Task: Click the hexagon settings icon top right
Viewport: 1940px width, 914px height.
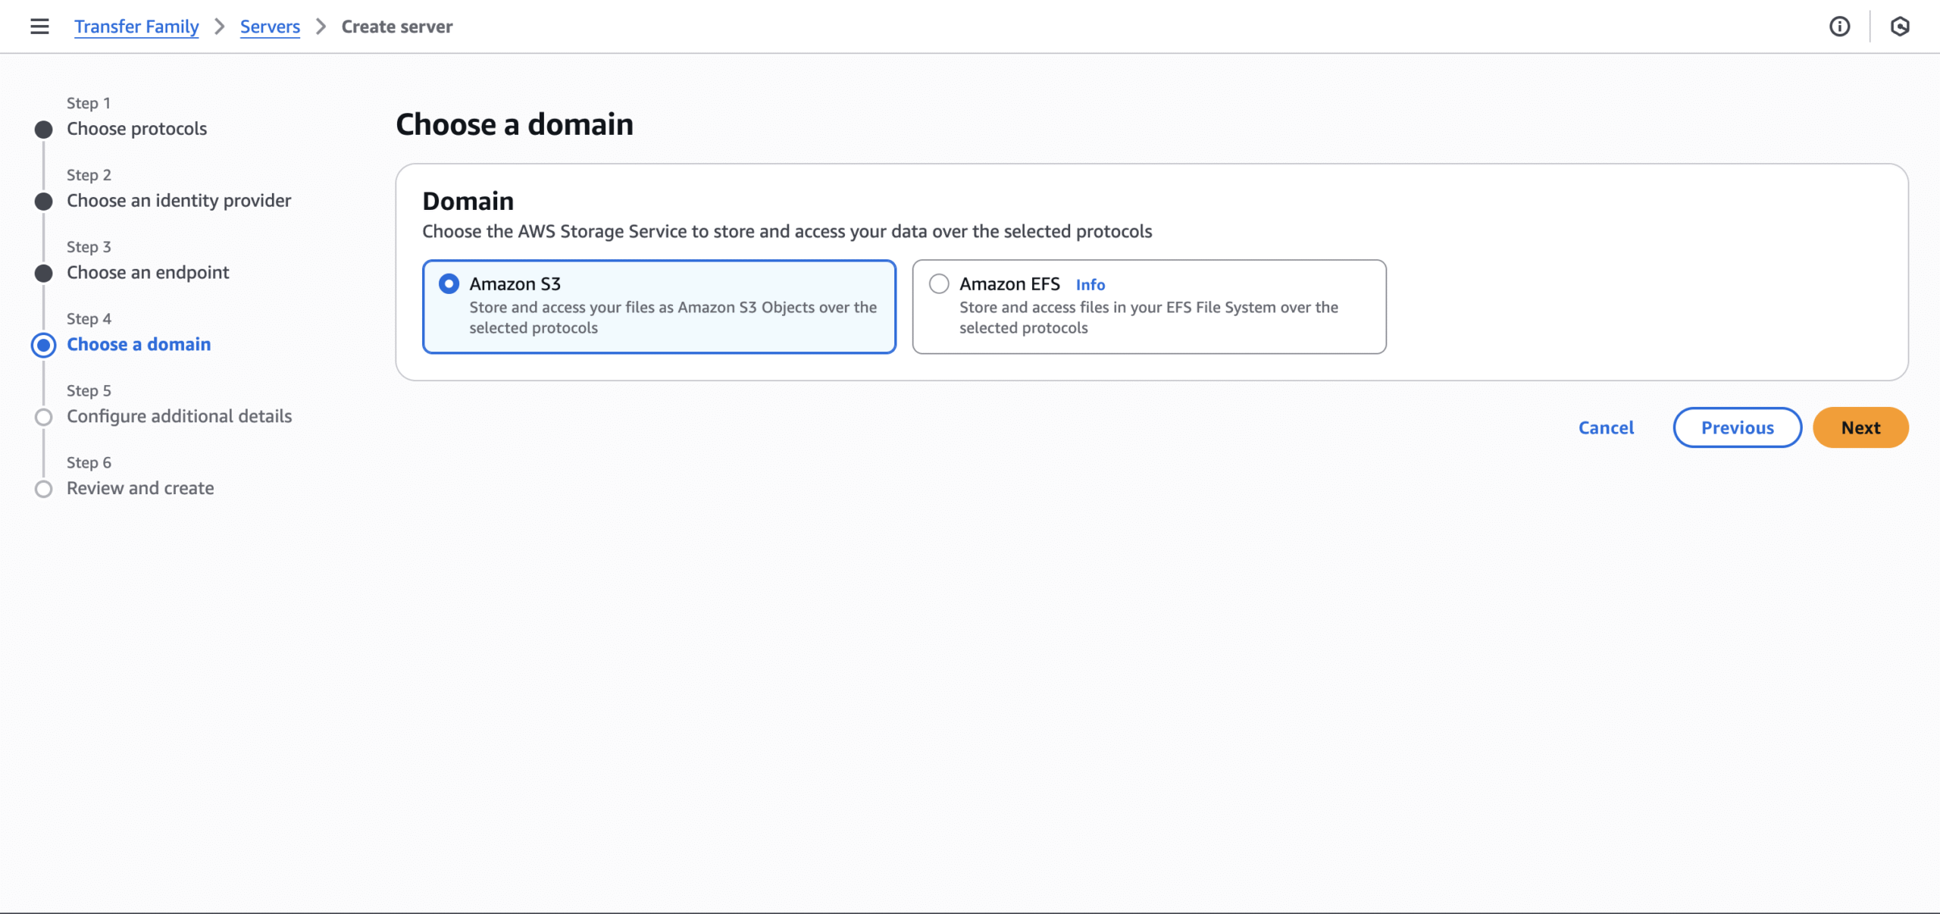Action: (1899, 27)
